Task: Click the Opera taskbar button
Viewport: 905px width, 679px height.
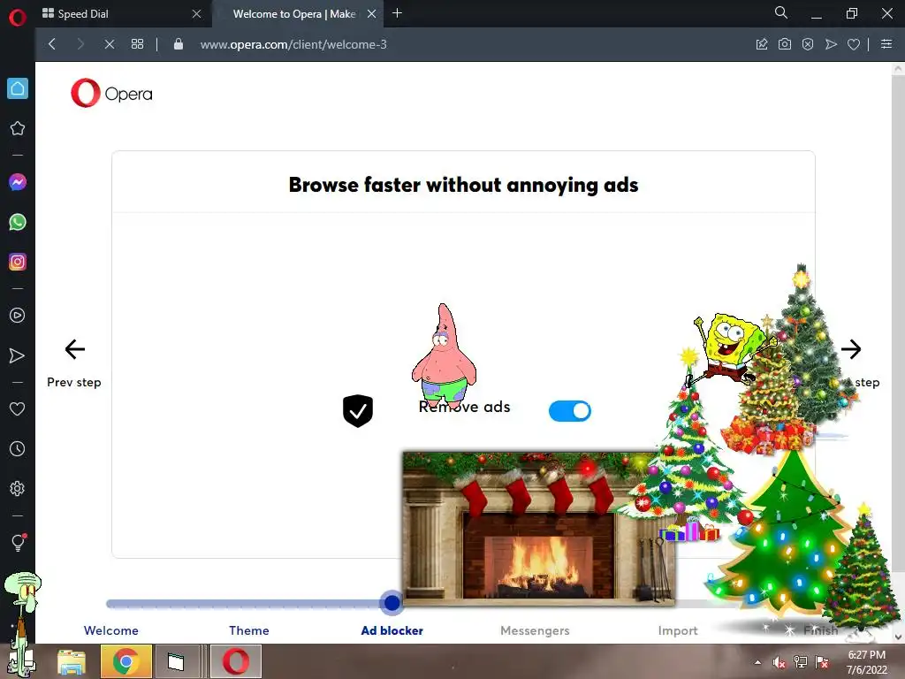Action: (235, 661)
